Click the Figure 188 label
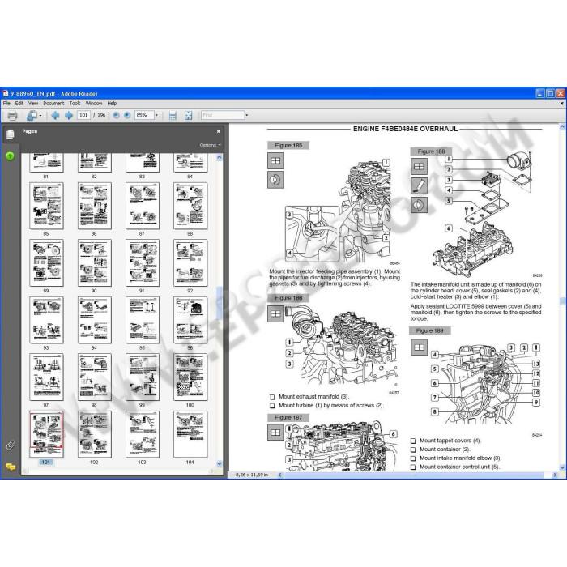The height and width of the screenshot is (567, 567). pyautogui.click(x=431, y=151)
